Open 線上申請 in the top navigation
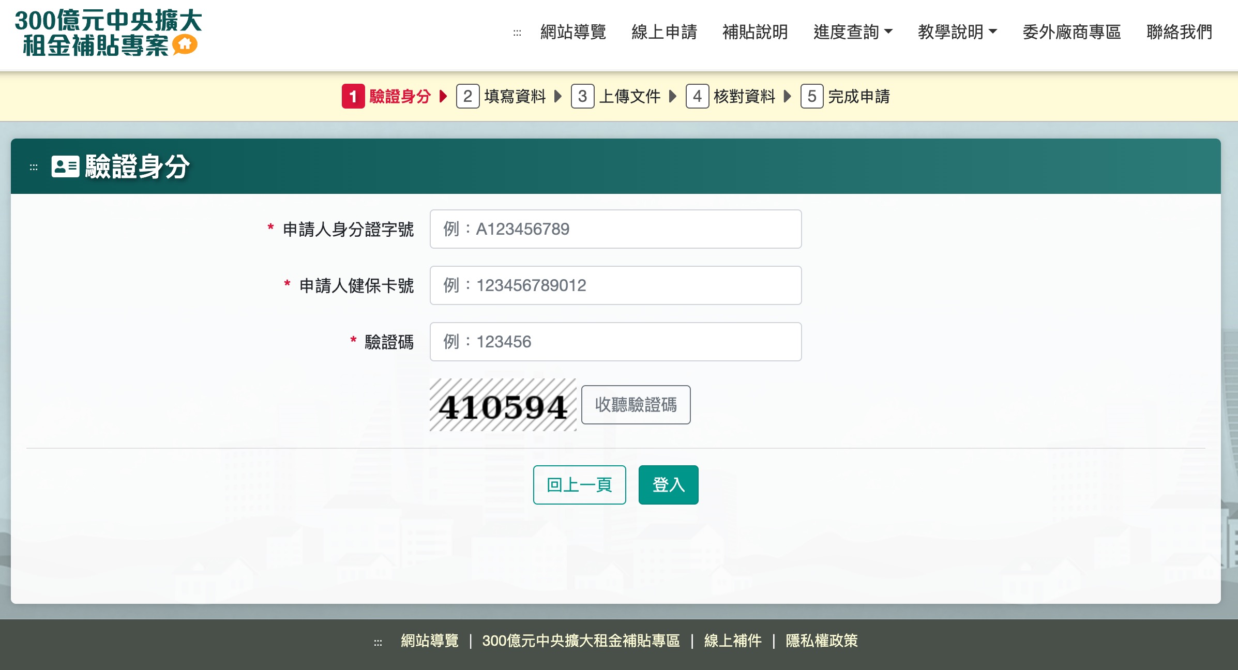This screenshot has width=1238, height=670. pos(664,32)
